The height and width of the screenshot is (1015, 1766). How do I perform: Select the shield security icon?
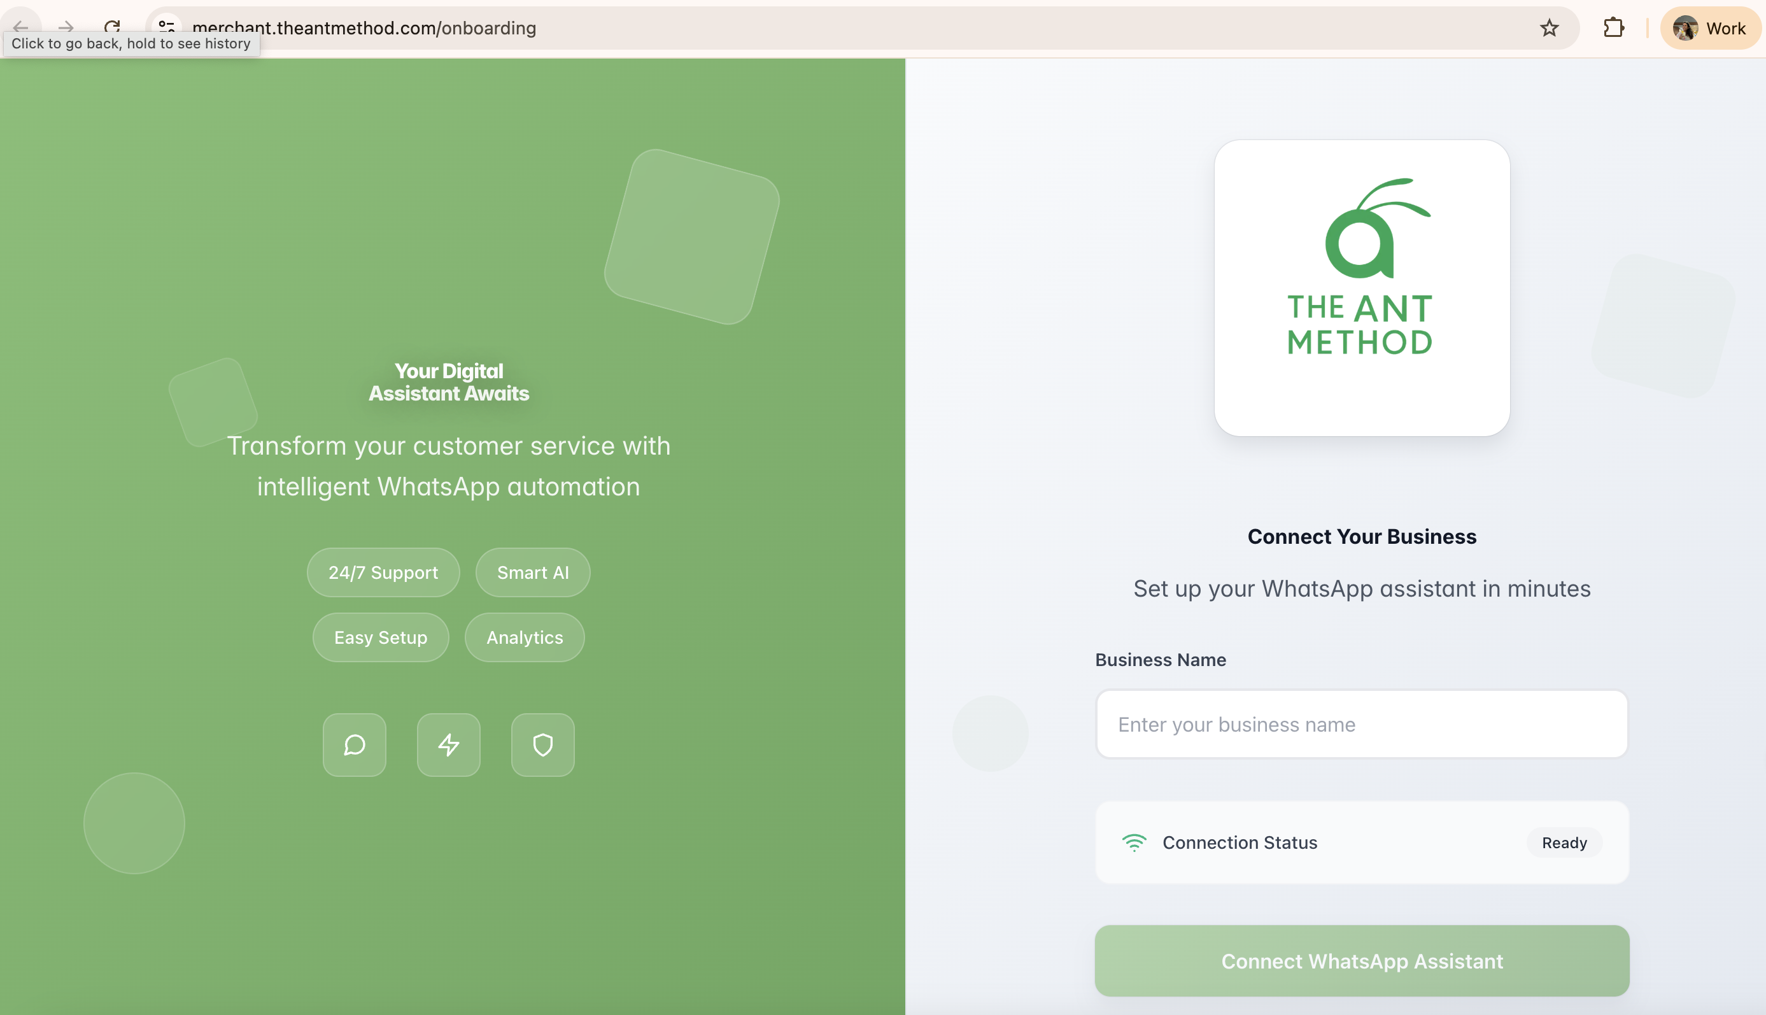point(542,744)
